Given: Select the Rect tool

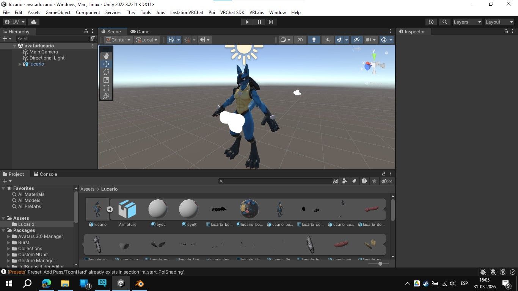Looking at the screenshot, I should point(106,88).
